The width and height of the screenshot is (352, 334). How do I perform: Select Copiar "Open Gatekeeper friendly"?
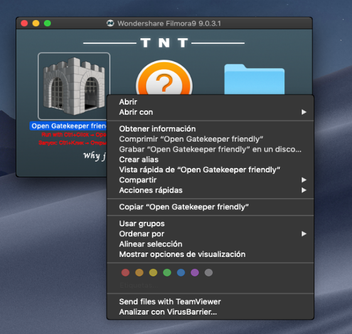(x=210, y=207)
